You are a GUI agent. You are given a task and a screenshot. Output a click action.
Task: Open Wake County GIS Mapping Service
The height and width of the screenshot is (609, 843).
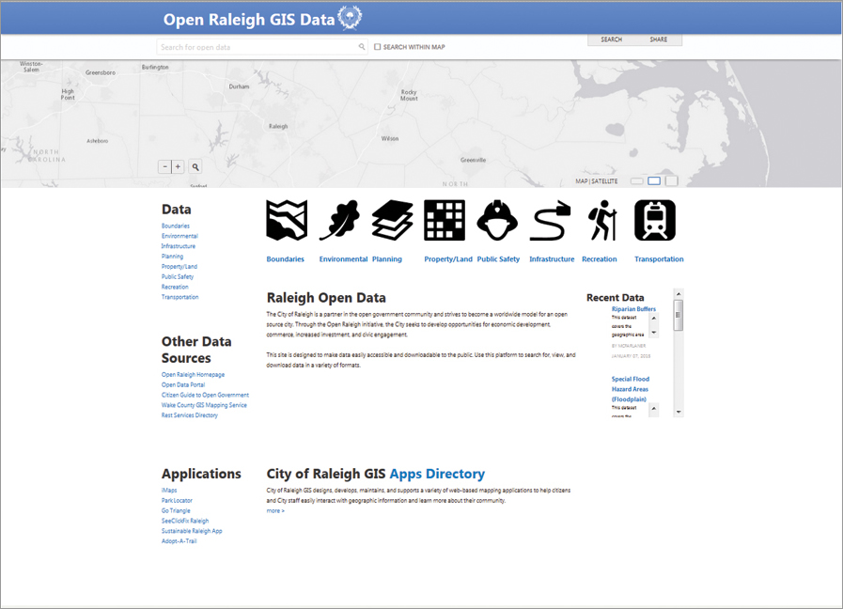(204, 405)
